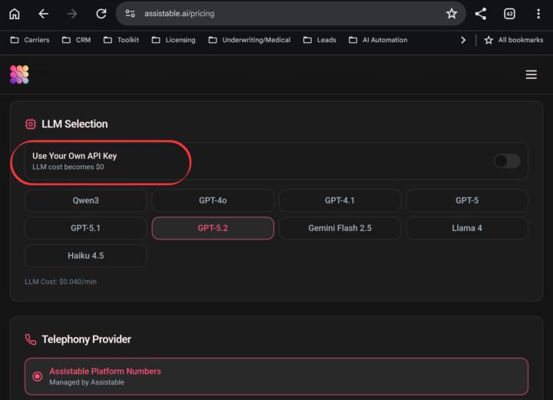Open site information settings icon
Image resolution: width=553 pixels, height=400 pixels.
[x=130, y=14]
